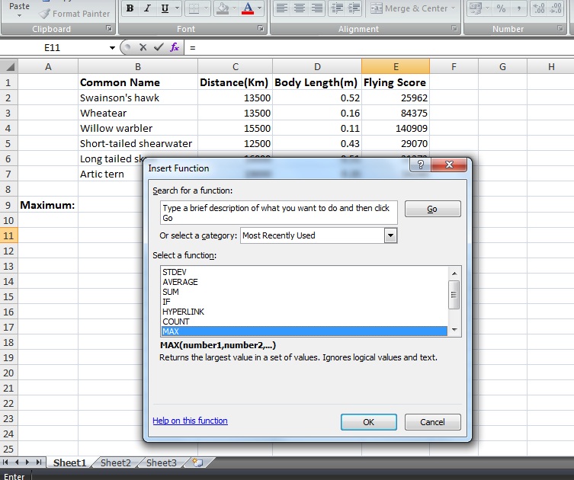
Task: Select IF in function list
Action: pos(304,302)
